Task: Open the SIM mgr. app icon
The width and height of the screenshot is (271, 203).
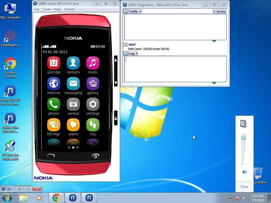Action: tap(53, 125)
